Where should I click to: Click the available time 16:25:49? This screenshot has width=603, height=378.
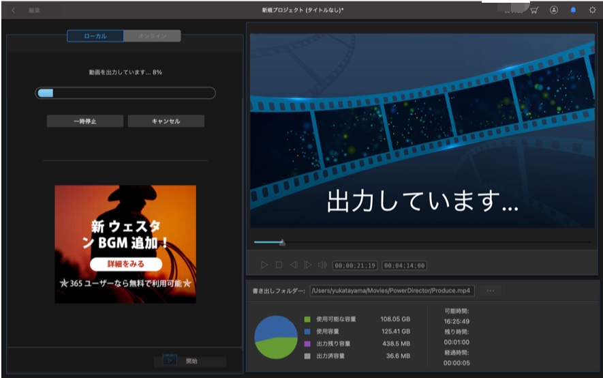457,321
